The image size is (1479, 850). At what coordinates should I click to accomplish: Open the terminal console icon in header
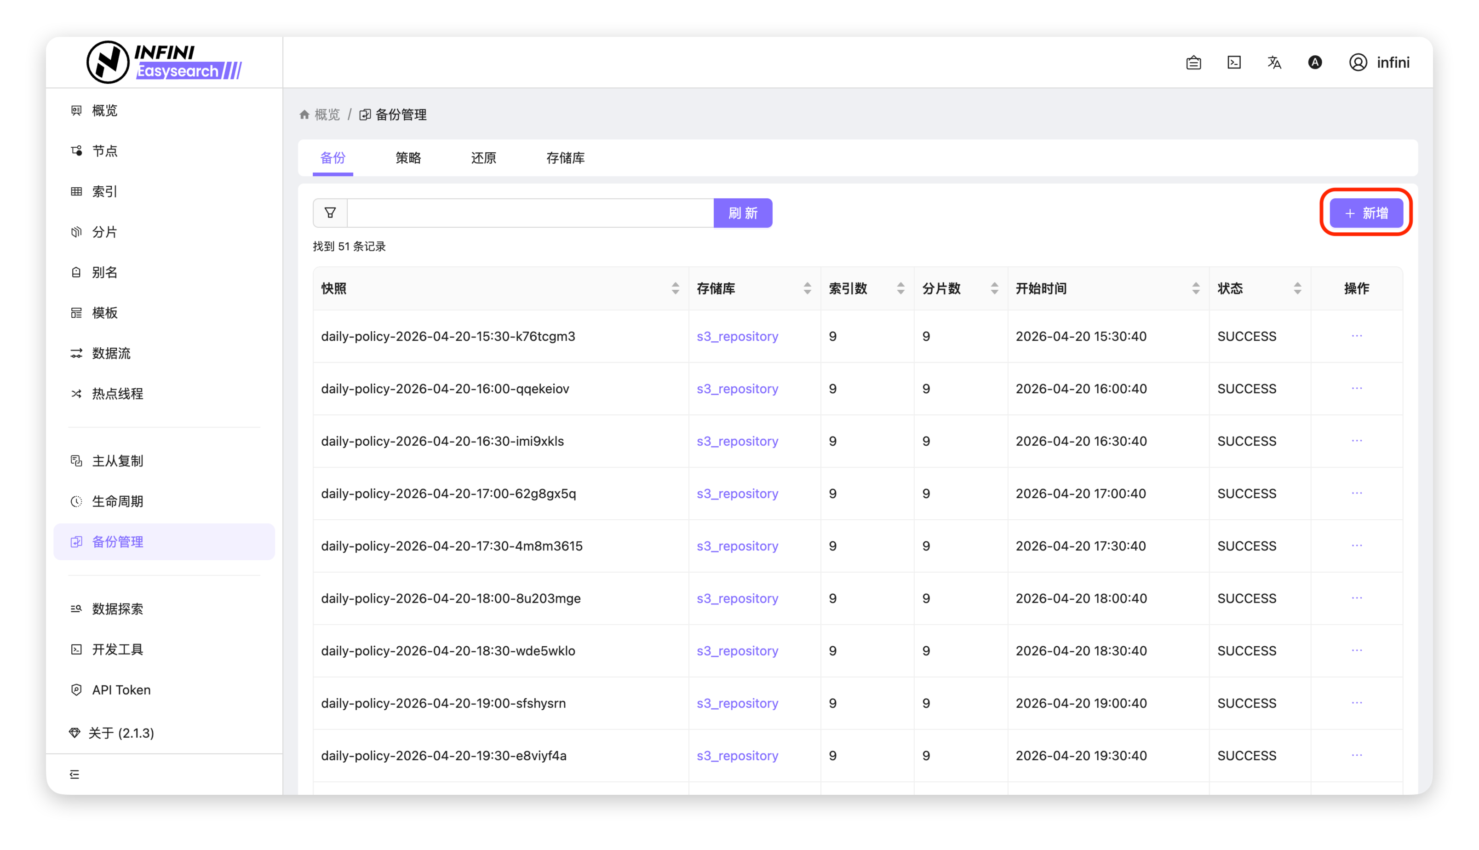coord(1234,63)
